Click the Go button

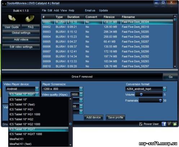170,77
